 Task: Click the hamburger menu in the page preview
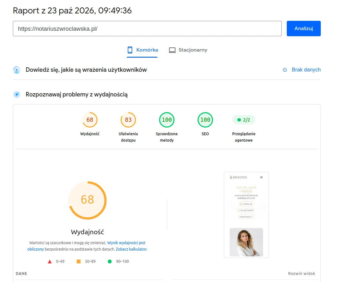tap(261, 178)
